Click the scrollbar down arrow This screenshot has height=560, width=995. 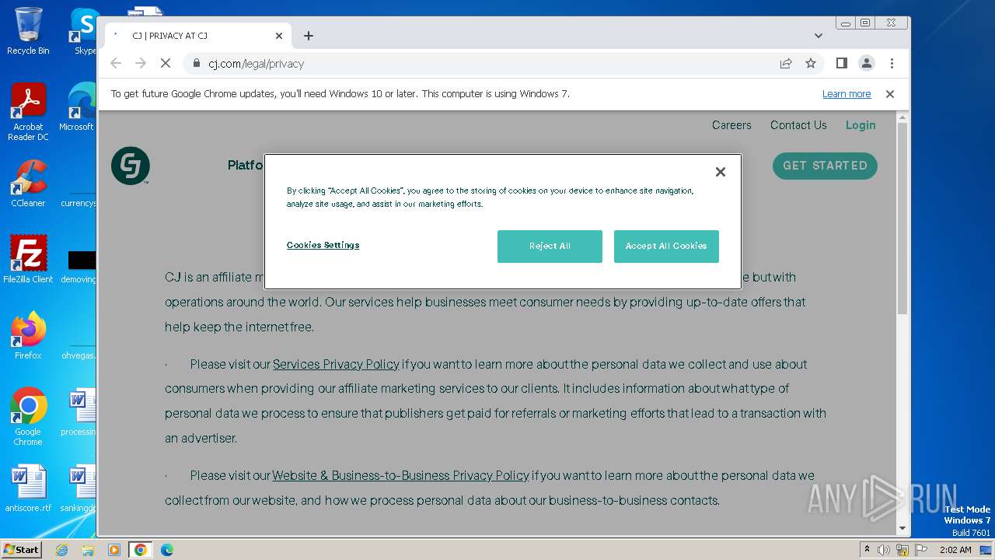[902, 528]
